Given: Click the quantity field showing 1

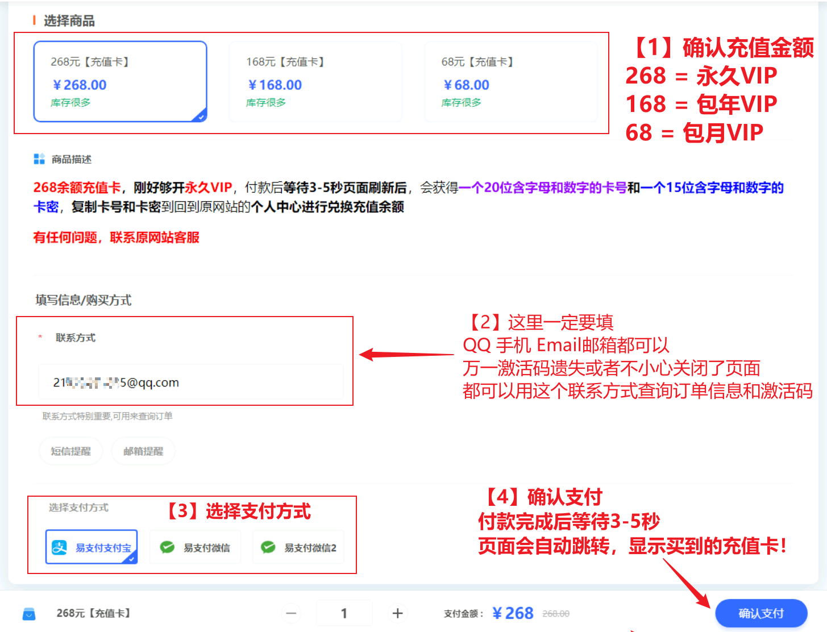Looking at the screenshot, I should click(x=344, y=613).
